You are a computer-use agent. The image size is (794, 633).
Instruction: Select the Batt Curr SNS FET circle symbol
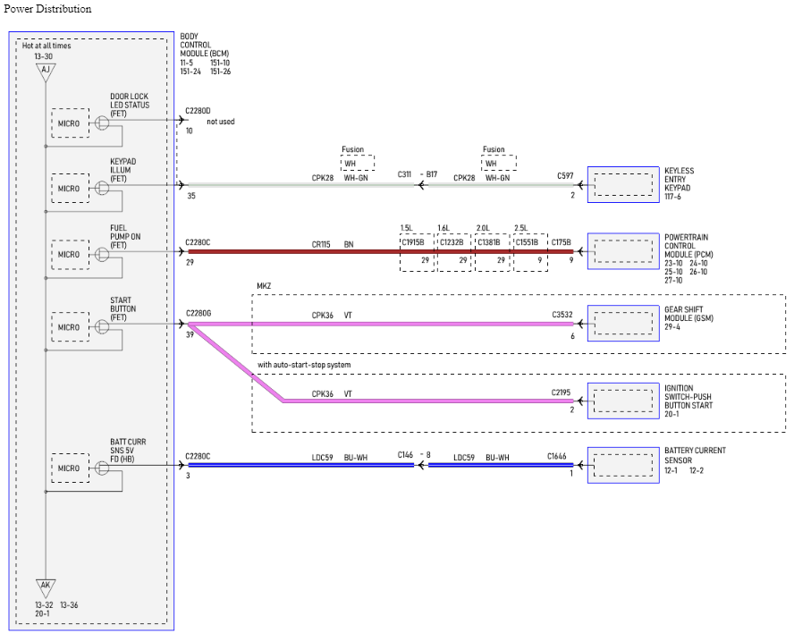pyautogui.click(x=102, y=468)
